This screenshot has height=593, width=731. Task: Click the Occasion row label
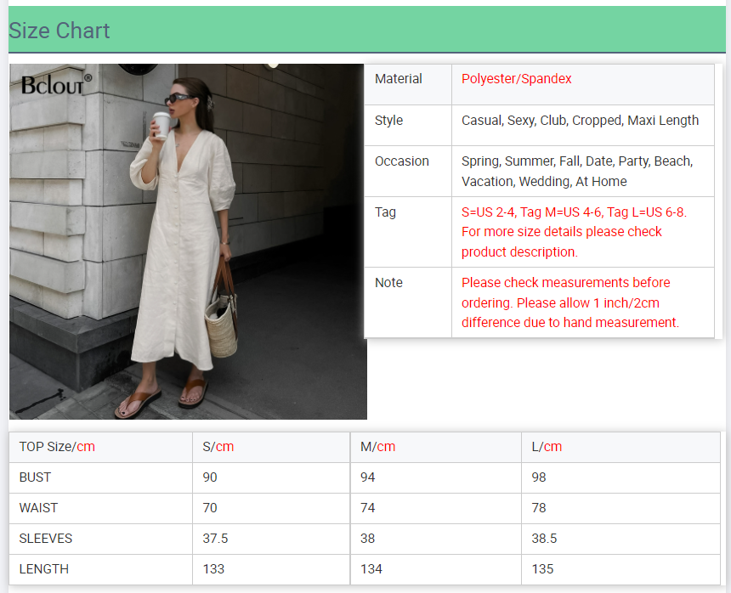click(x=401, y=161)
